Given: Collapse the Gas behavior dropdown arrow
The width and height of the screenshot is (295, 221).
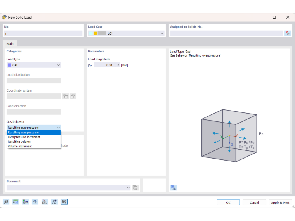Looking at the screenshot, I should (59, 128).
